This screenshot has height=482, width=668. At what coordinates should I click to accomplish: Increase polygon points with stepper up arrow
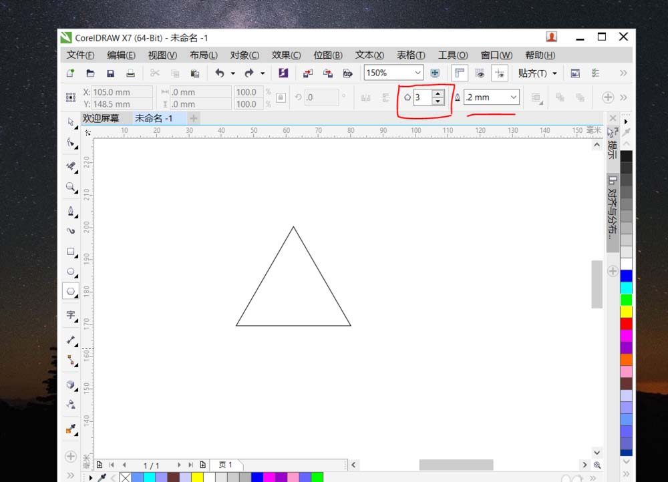(x=438, y=93)
